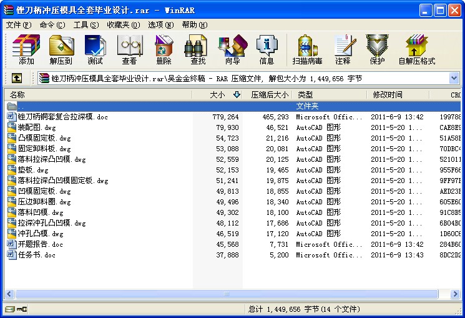Click the size value 779,264
The height and width of the screenshot is (318, 465).
click(x=225, y=117)
